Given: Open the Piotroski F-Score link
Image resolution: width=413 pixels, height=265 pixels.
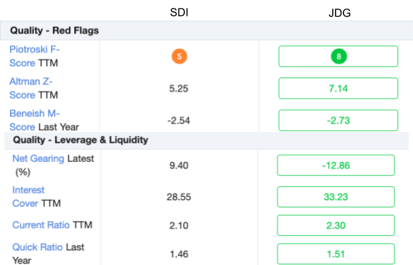Looking at the screenshot, I should 34,56.
